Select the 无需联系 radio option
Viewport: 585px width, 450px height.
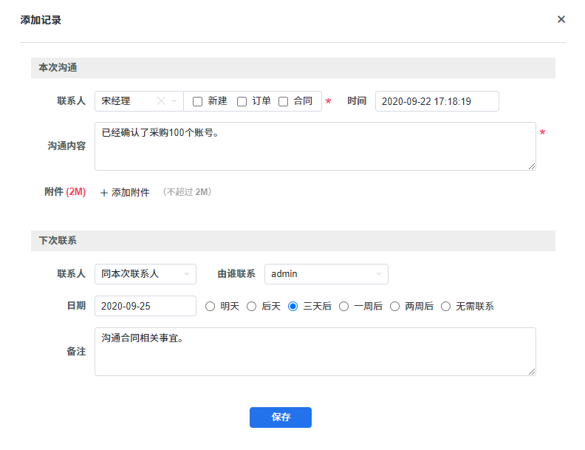(445, 306)
